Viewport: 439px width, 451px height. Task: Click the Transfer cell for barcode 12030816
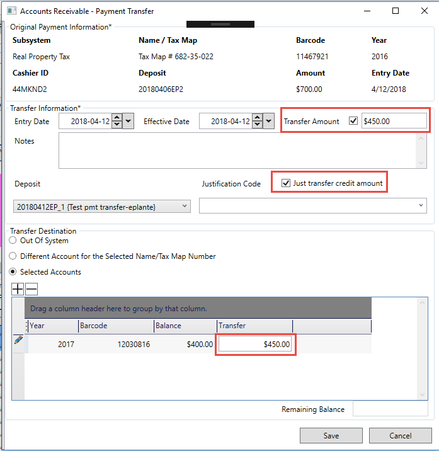point(256,345)
